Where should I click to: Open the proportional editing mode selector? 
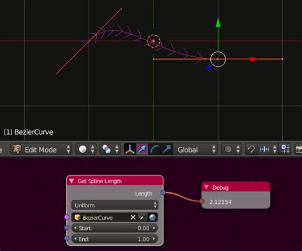click(x=231, y=149)
